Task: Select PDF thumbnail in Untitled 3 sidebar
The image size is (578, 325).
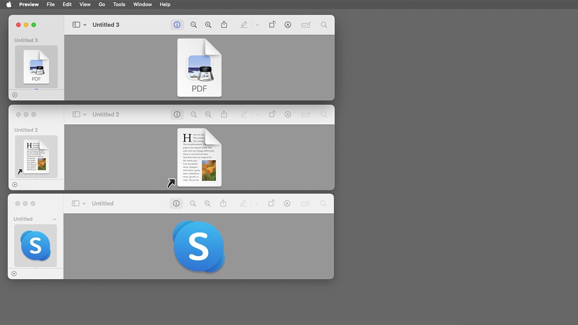Action: tap(36, 67)
